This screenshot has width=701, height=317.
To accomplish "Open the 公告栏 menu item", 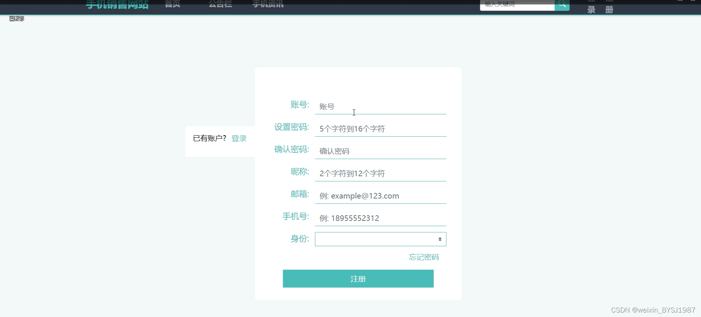I will [220, 4].
